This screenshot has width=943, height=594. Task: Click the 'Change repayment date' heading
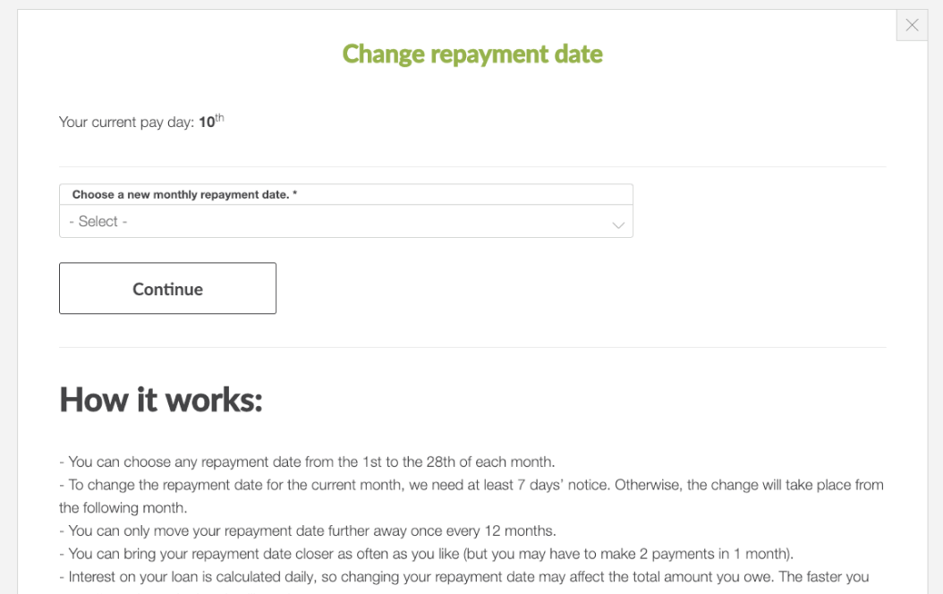click(x=472, y=54)
